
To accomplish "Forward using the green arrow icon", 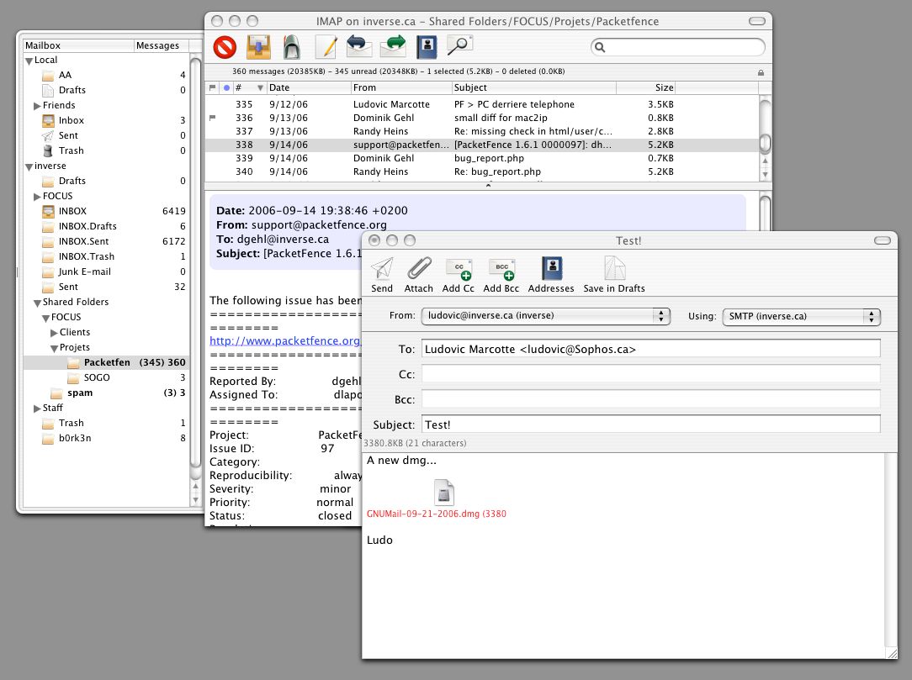I will click(393, 46).
